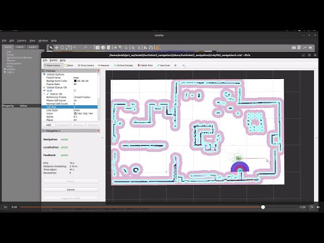This screenshot has height=243, width=324.
Task: Add a spot light in Gazebo
Action: [x=121, y=47]
